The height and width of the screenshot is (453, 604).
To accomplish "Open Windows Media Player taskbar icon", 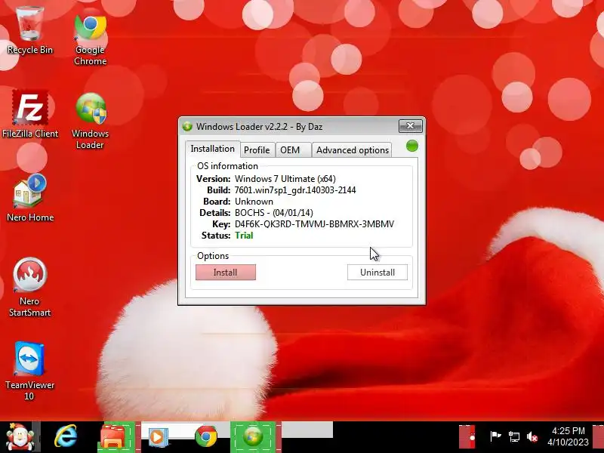I will click(157, 437).
